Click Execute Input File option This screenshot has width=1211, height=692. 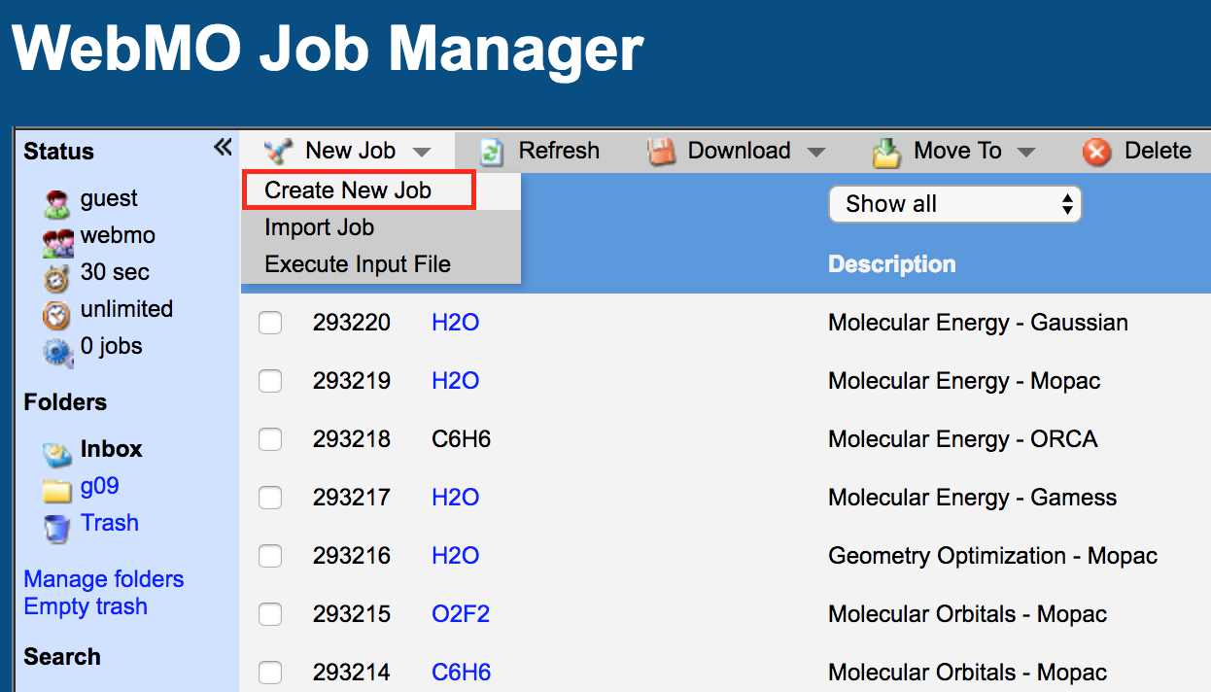coord(358,264)
